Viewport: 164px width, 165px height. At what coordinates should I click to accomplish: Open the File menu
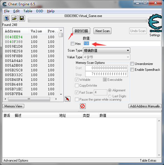coord(7,11)
